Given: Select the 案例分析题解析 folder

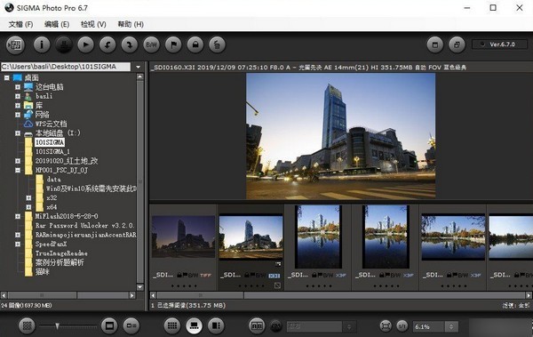Looking at the screenshot, I should tap(60, 262).
